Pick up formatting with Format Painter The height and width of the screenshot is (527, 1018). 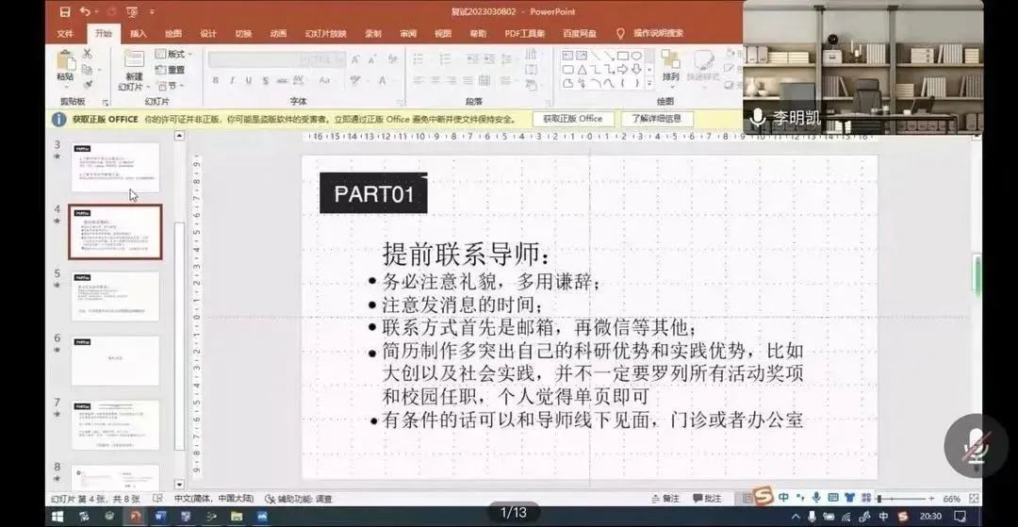point(87,84)
